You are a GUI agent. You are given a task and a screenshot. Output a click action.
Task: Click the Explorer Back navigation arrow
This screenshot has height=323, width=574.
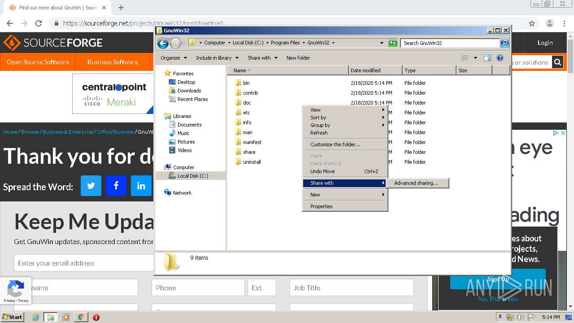(x=163, y=43)
